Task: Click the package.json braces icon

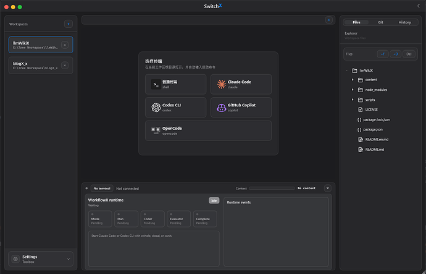Action: click(359, 130)
